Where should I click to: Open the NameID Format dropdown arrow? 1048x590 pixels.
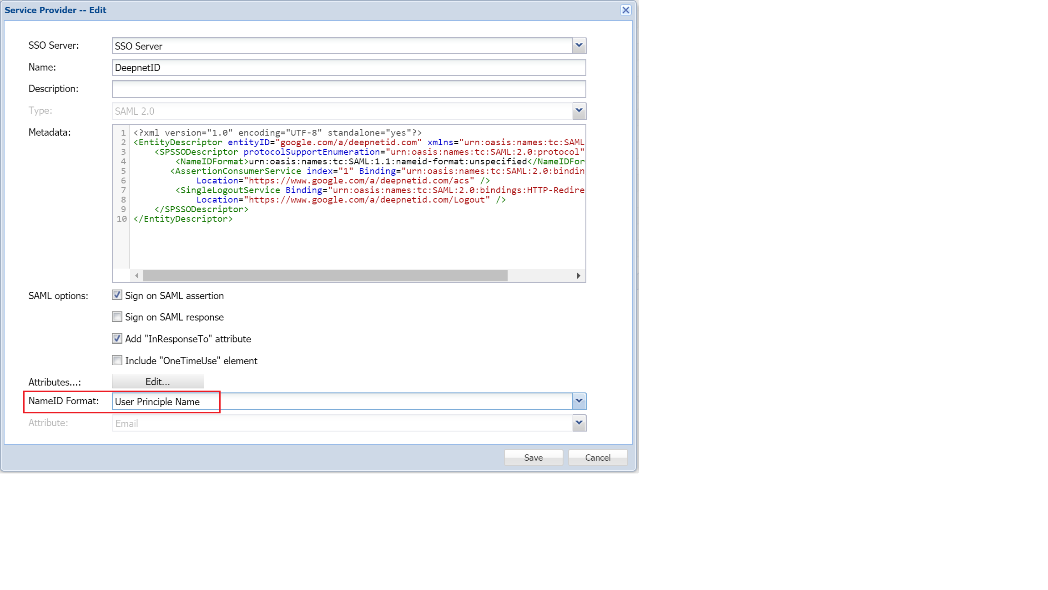point(579,401)
